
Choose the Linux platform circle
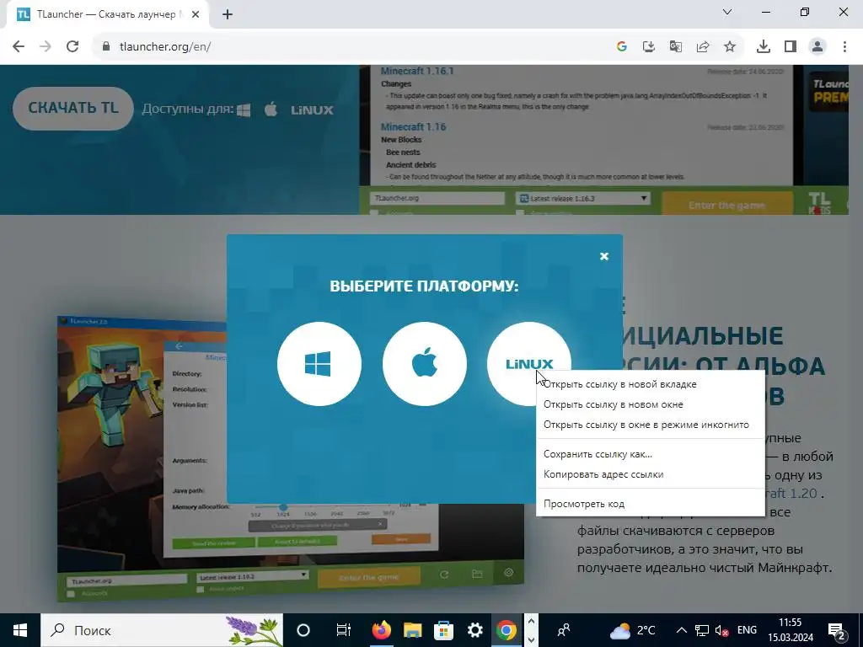pyautogui.click(x=529, y=364)
